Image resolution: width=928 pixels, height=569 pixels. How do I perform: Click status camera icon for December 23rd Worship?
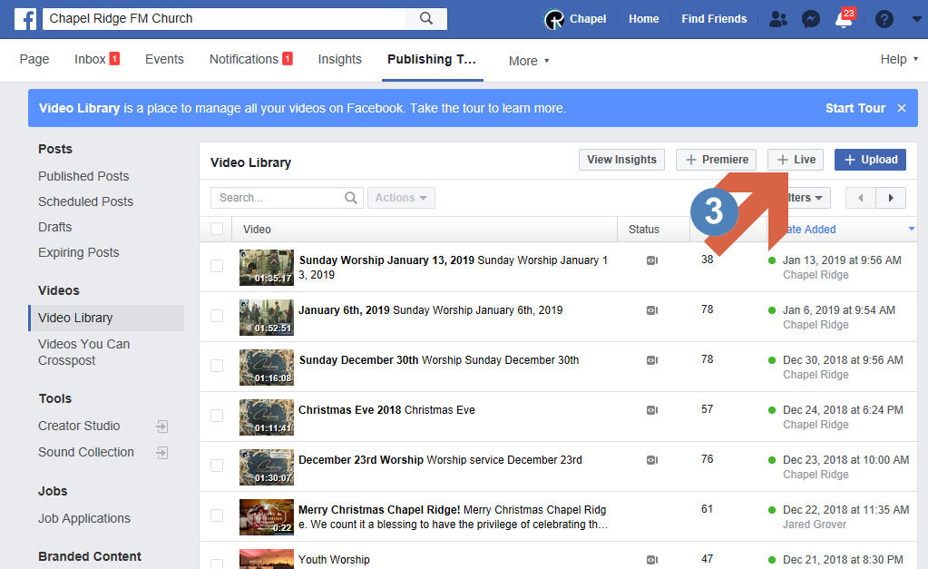(x=652, y=460)
